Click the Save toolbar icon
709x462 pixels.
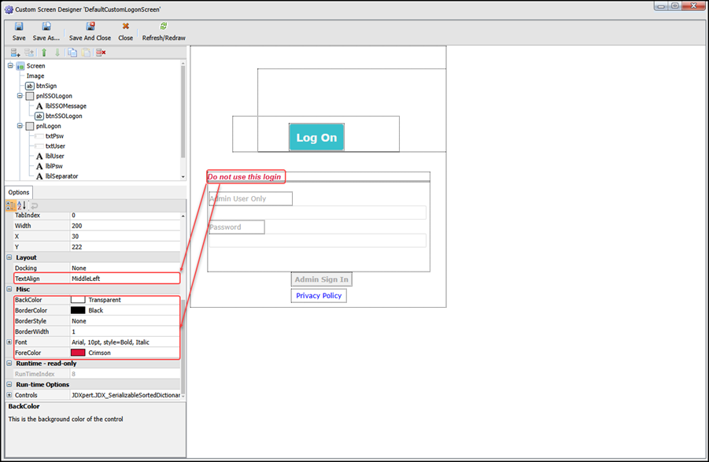19,27
